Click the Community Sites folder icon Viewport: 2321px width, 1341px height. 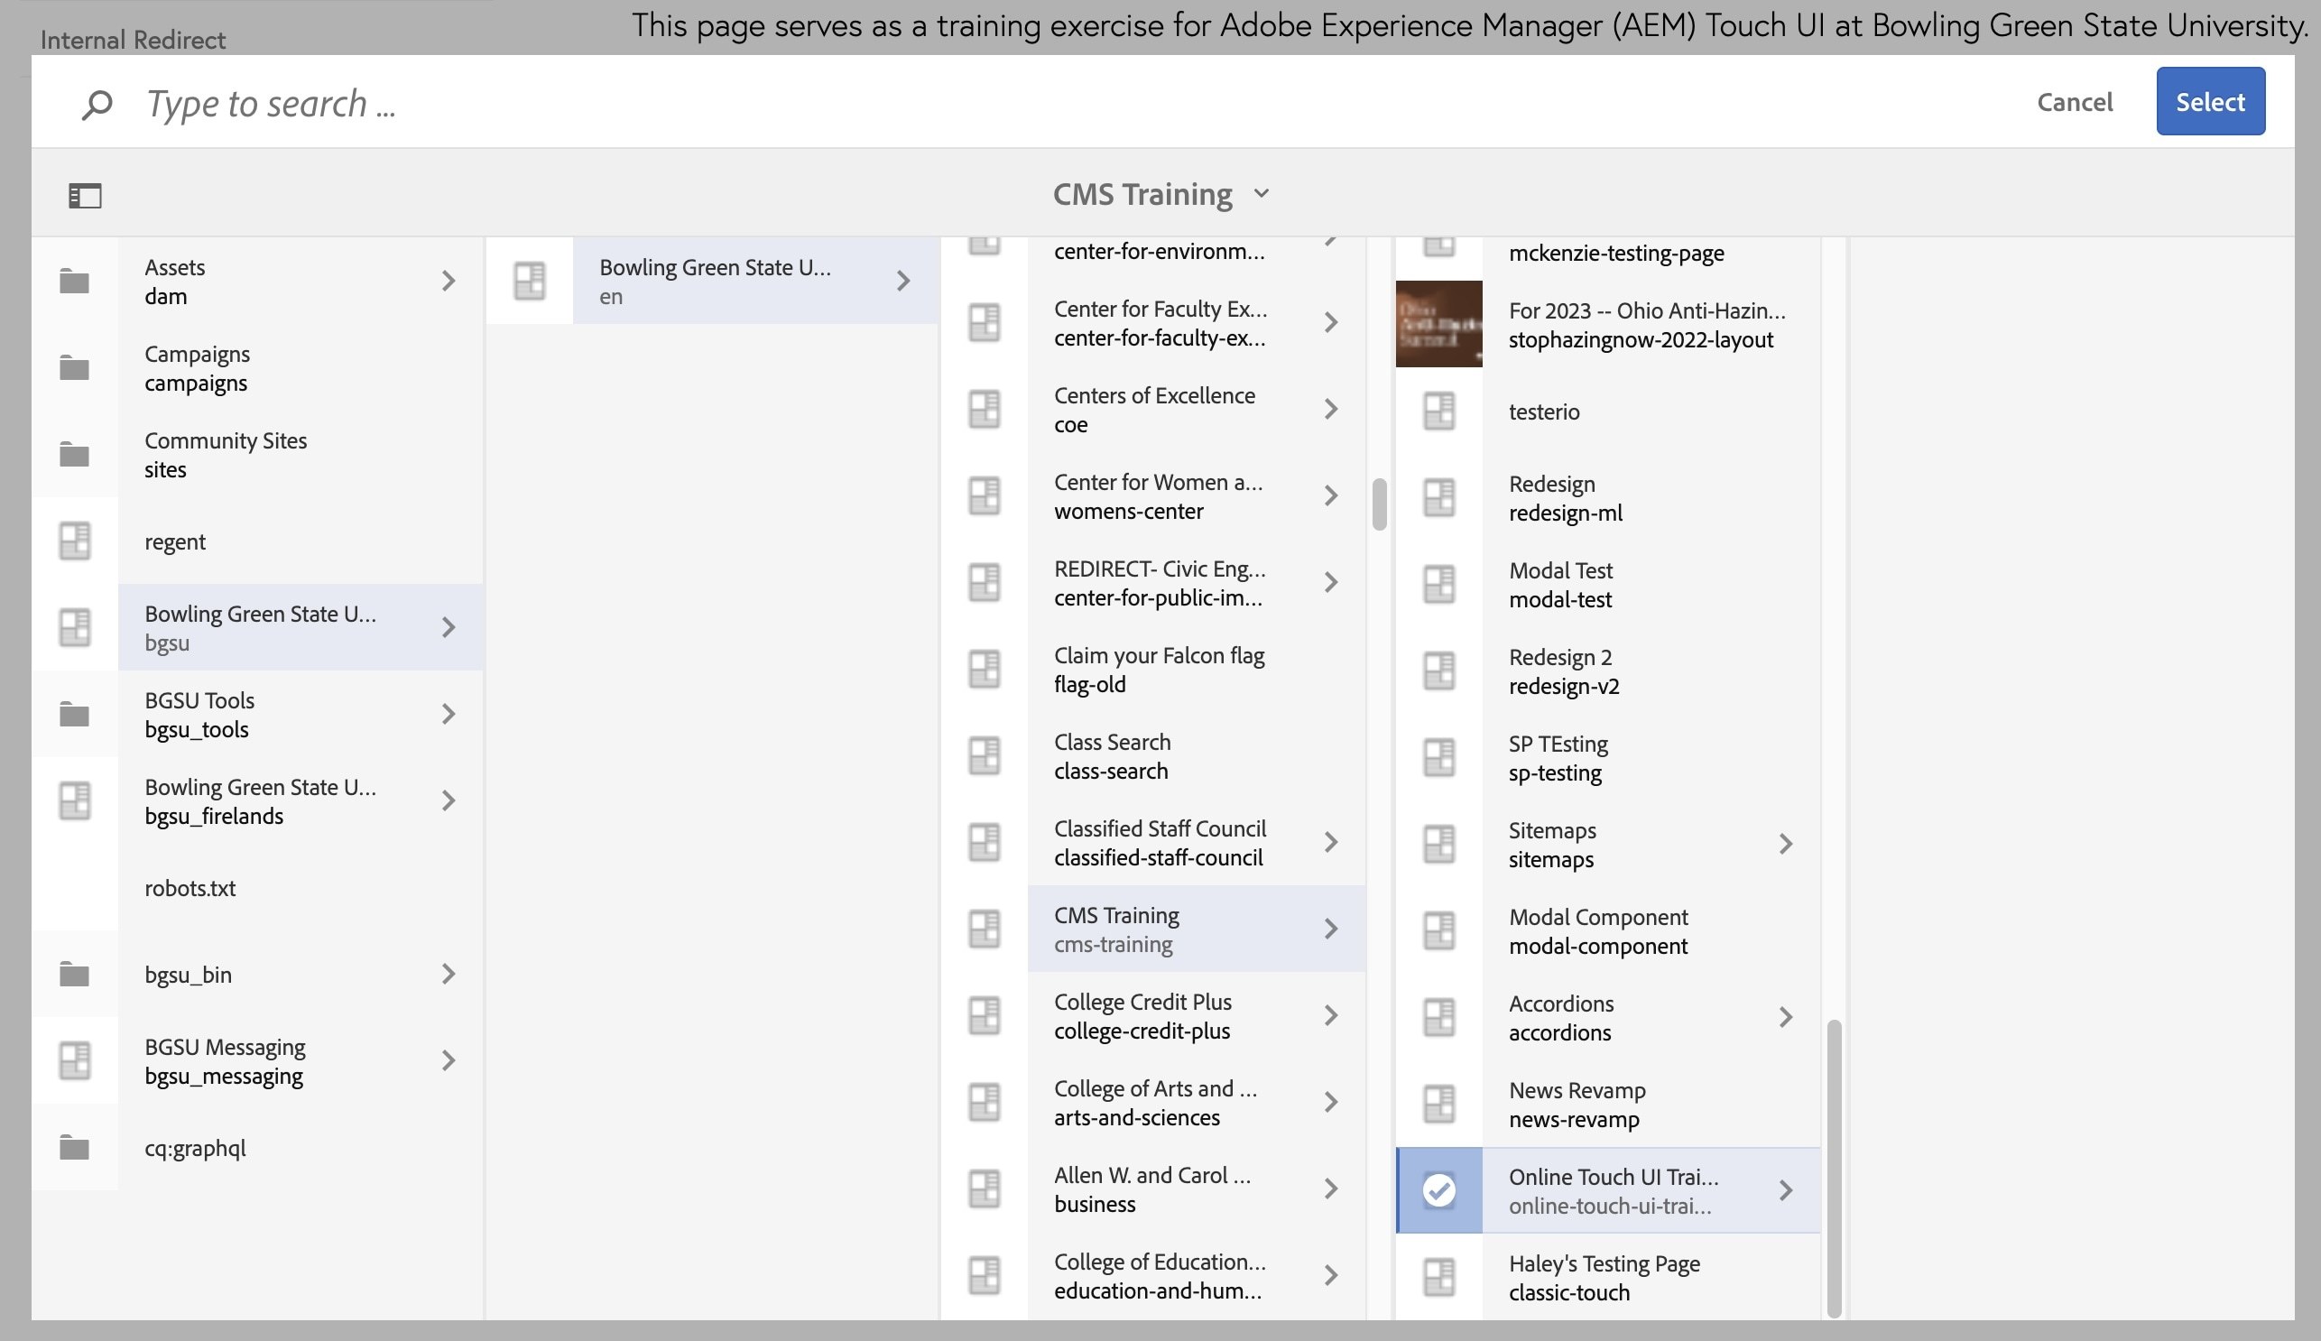coord(75,454)
